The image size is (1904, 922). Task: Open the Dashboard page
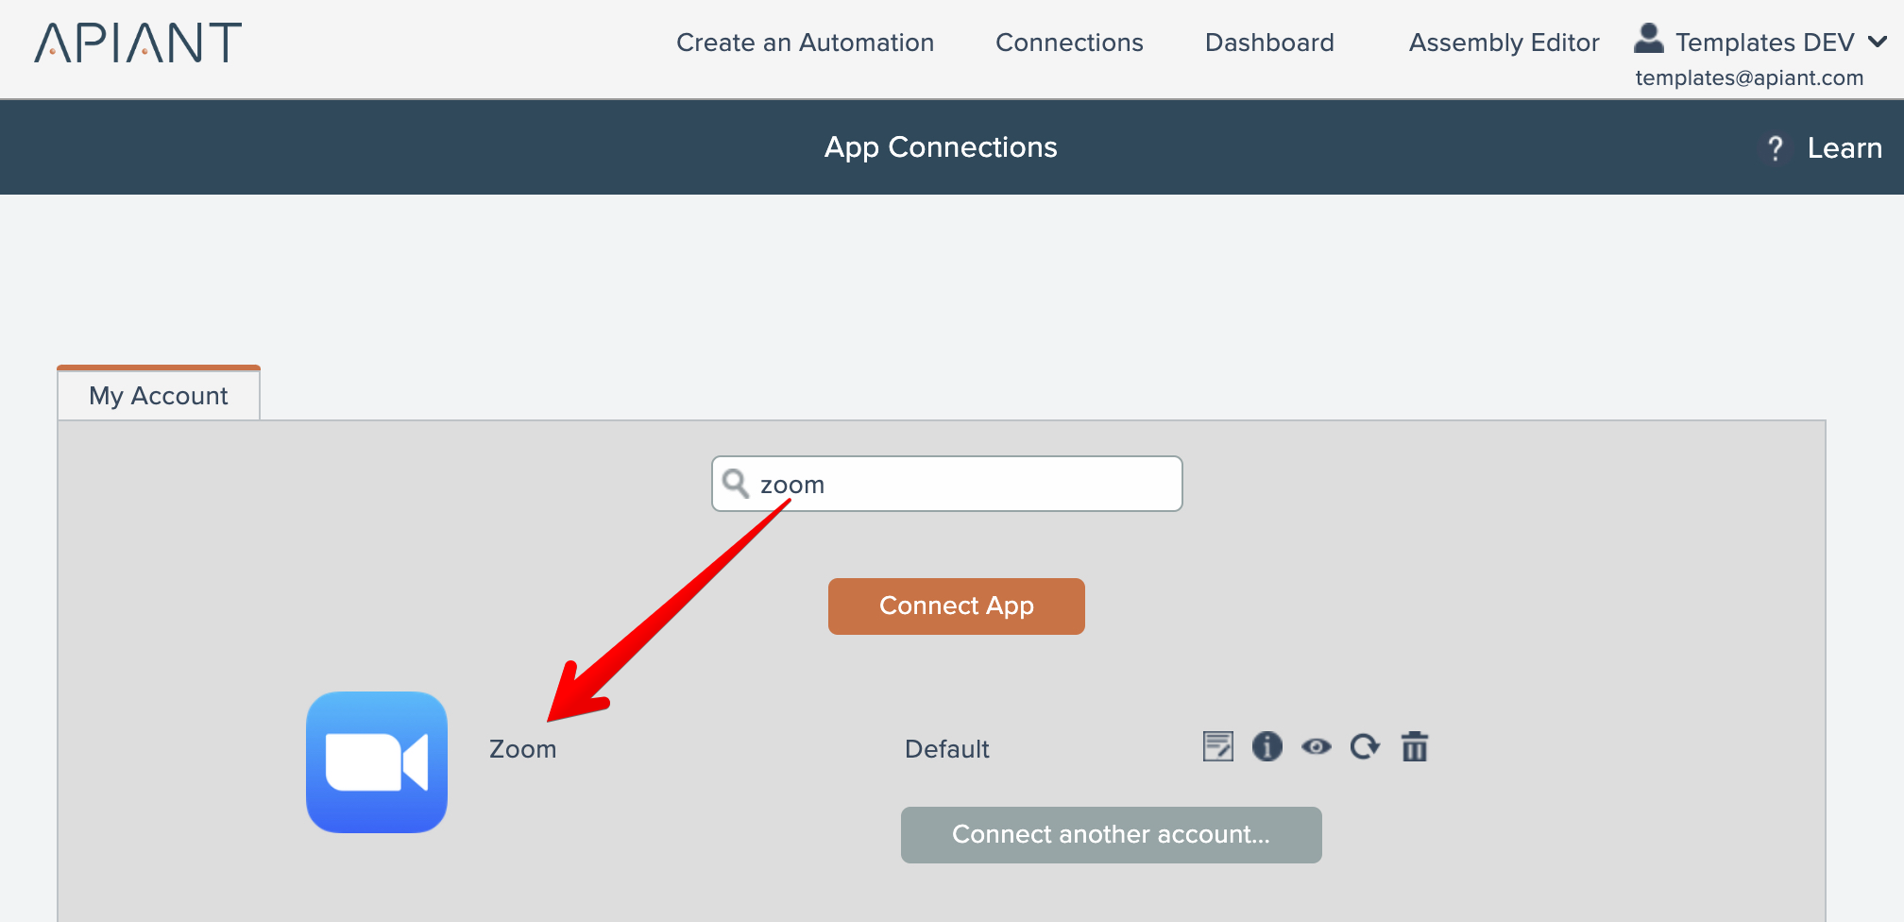click(1269, 43)
